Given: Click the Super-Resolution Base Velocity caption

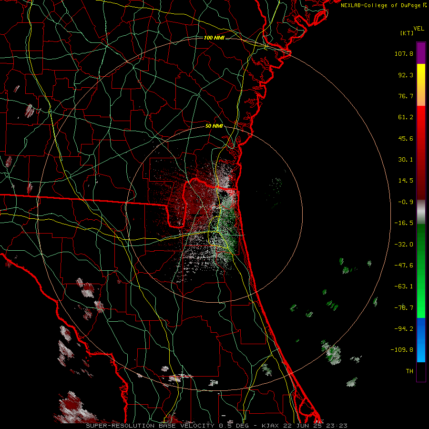Looking at the screenshot, I should click(x=217, y=426).
